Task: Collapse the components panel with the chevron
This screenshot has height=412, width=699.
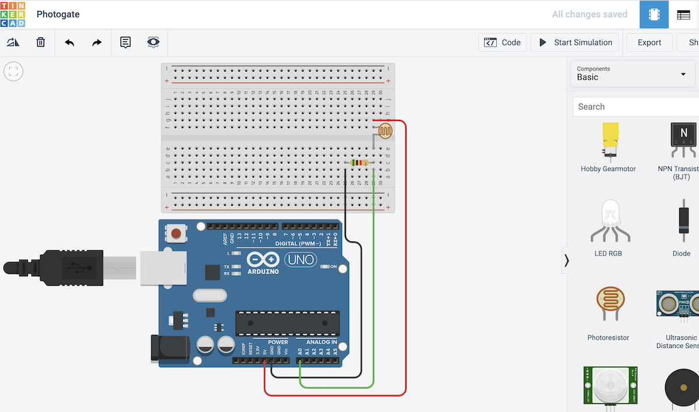Action: (x=566, y=260)
